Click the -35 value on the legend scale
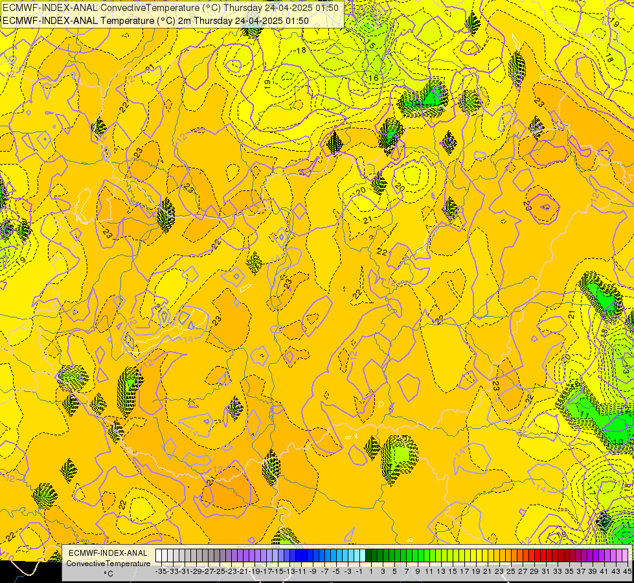 [161, 571]
